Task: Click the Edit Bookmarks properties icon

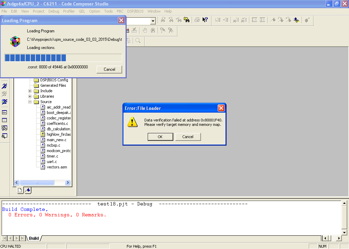Action: click(296, 20)
